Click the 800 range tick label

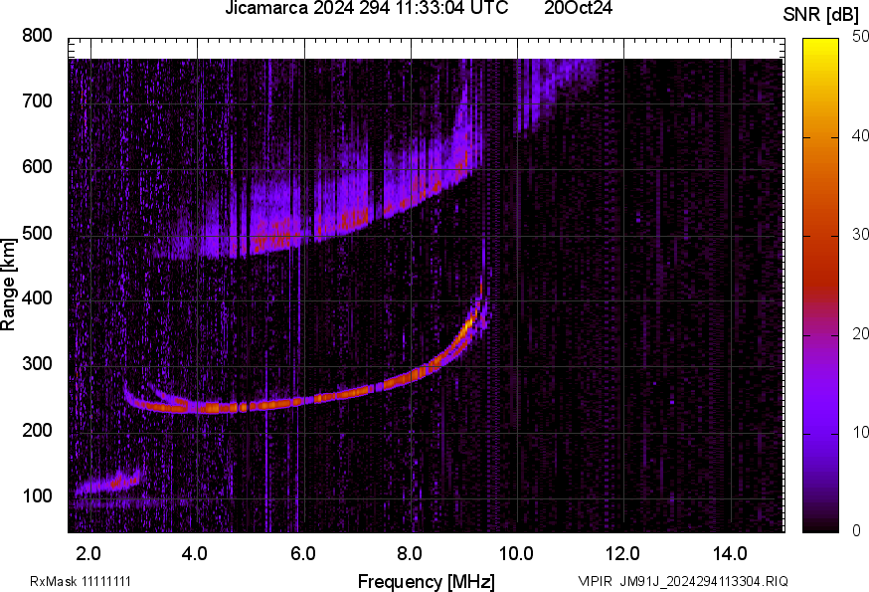pos(37,36)
